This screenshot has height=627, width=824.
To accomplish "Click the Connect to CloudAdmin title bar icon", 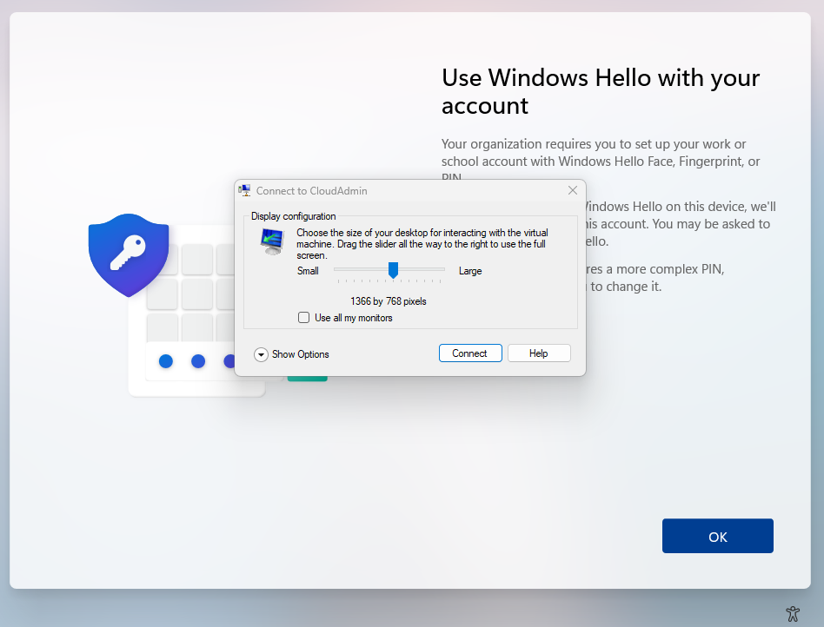I will 245,190.
